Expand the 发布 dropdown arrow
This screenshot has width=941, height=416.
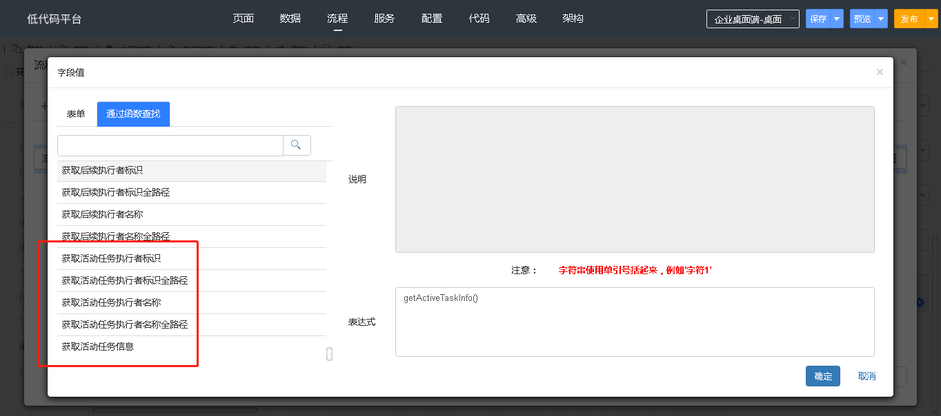tap(929, 19)
